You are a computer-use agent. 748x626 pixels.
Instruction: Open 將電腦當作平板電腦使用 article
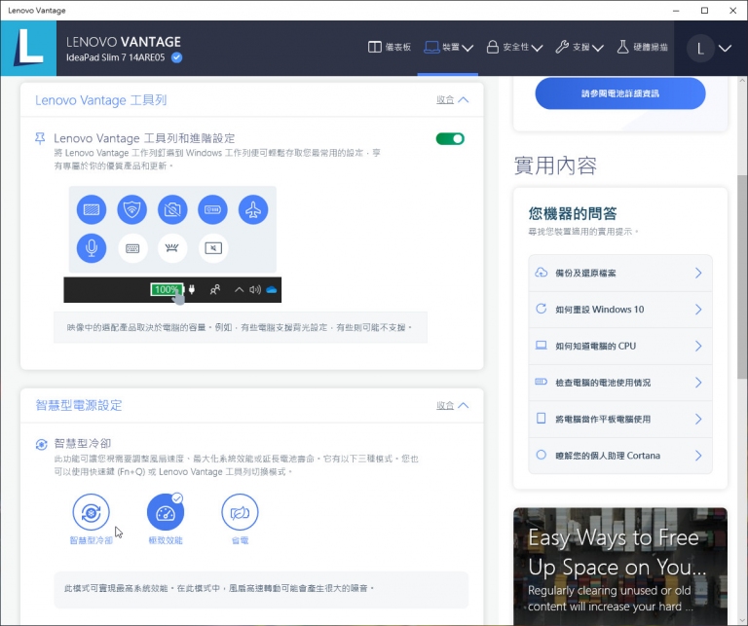coord(620,419)
